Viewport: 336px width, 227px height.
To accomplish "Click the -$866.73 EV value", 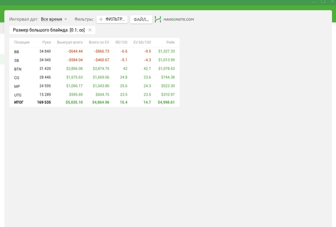I will 102,51.
